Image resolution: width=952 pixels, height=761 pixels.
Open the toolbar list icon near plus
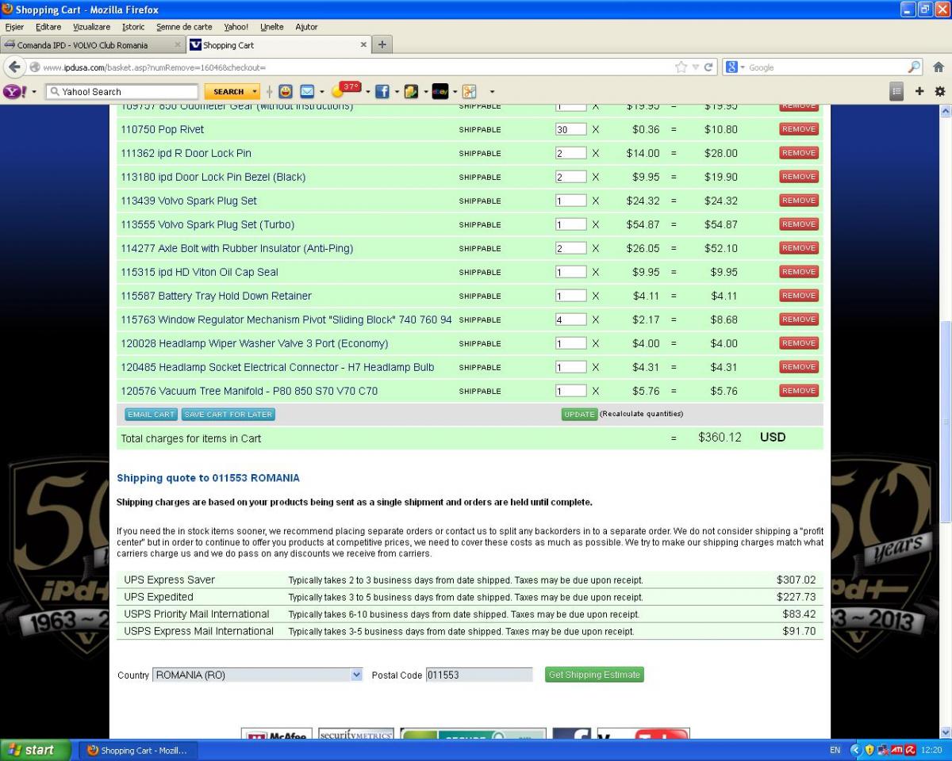(896, 91)
